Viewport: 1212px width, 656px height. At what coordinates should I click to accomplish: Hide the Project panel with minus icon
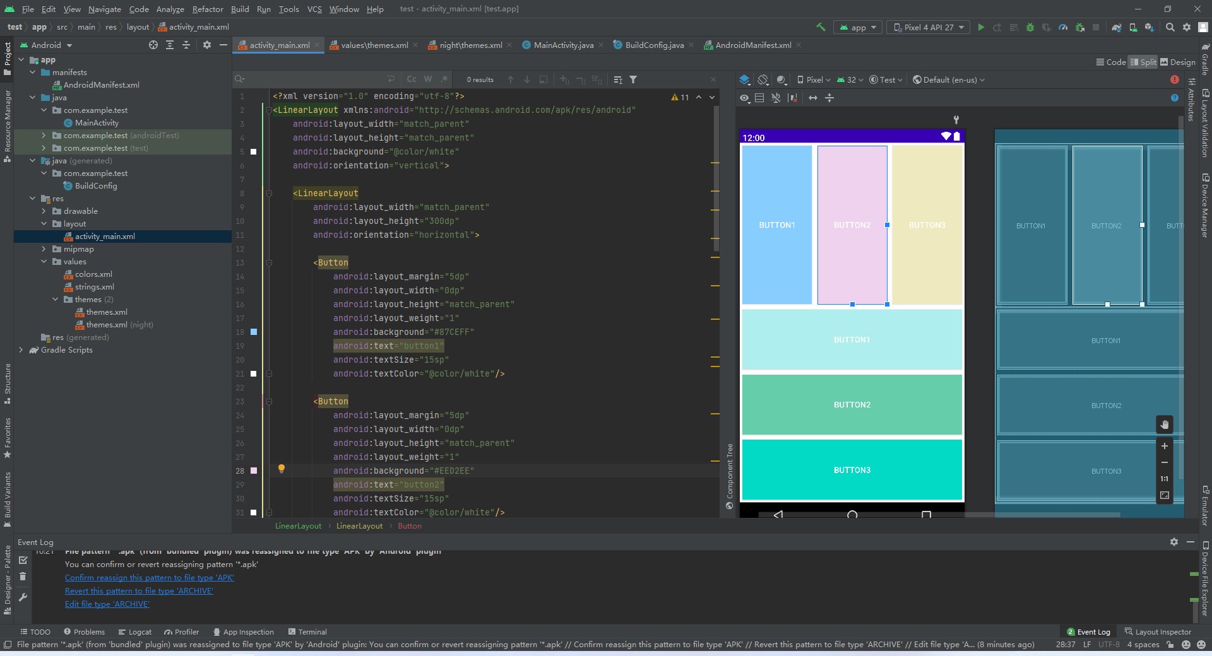click(x=223, y=45)
